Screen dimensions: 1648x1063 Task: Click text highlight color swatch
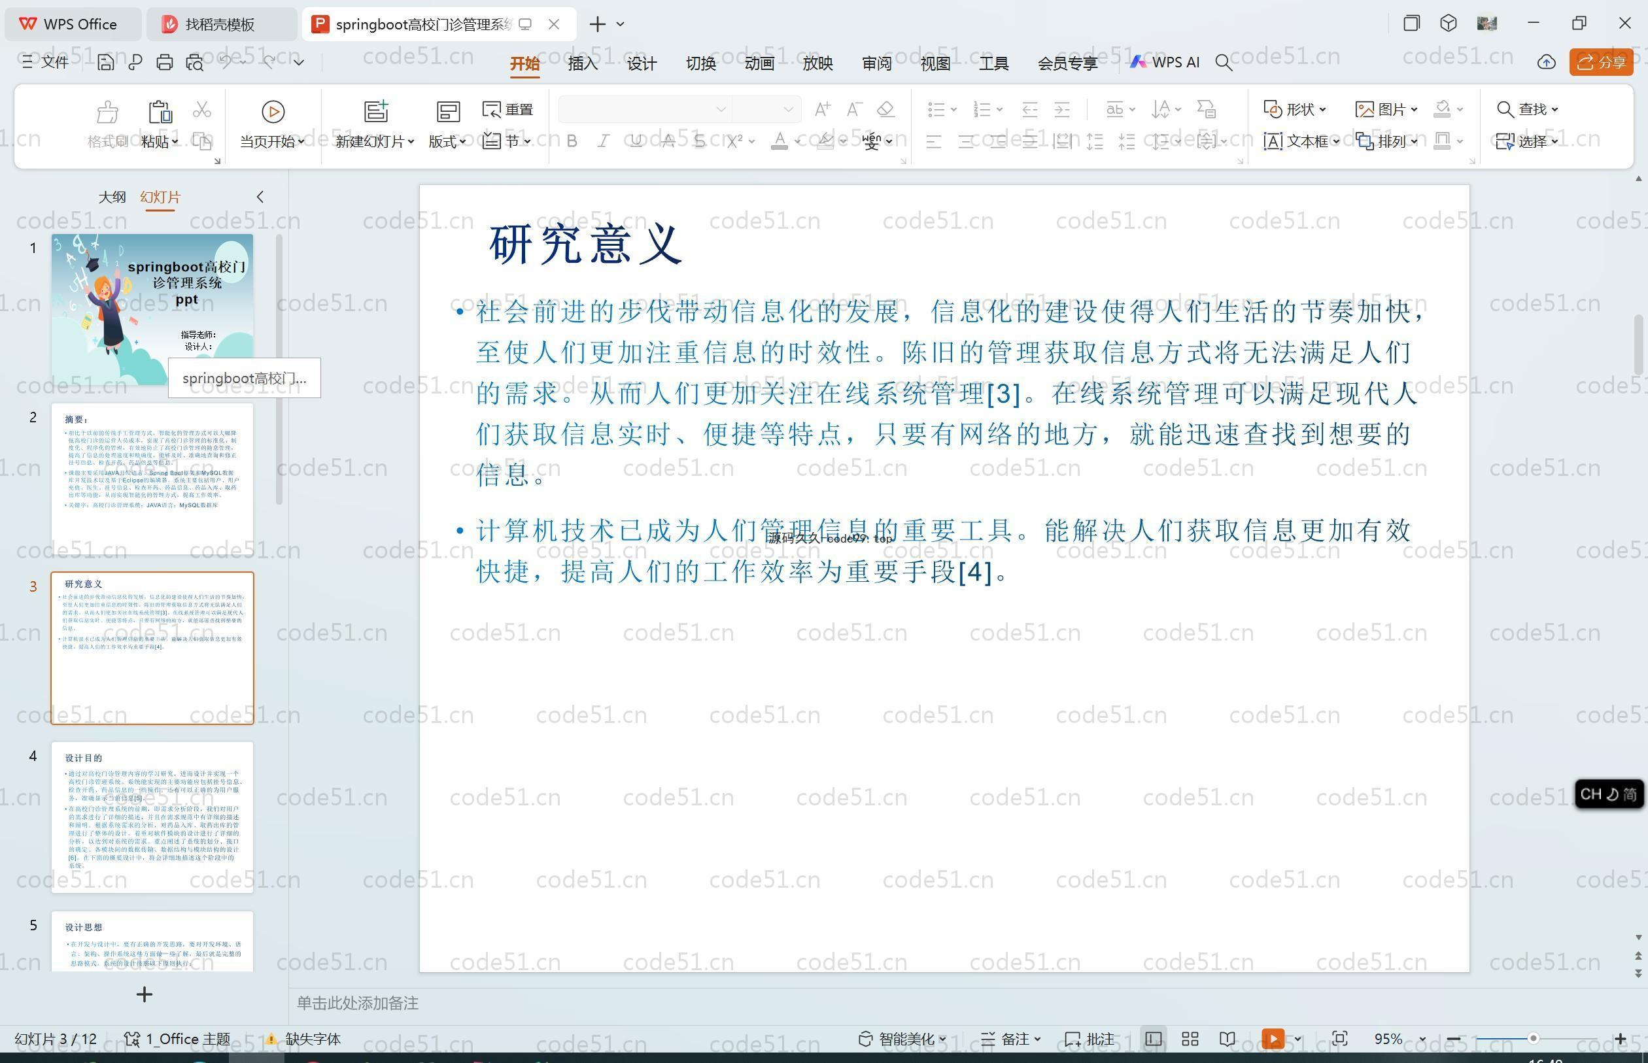coord(825,141)
